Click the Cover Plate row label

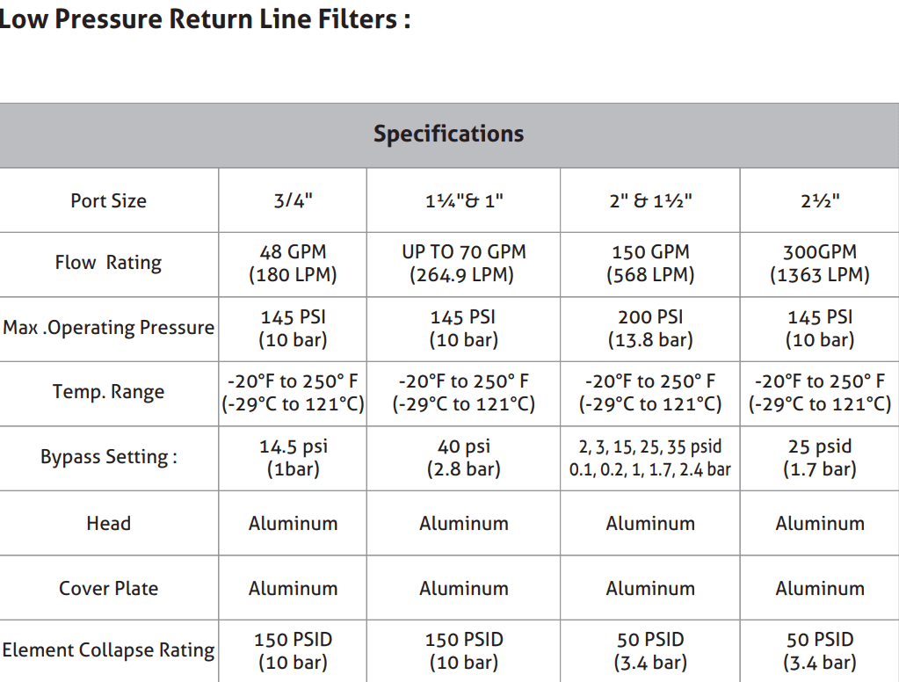pyautogui.click(x=108, y=587)
